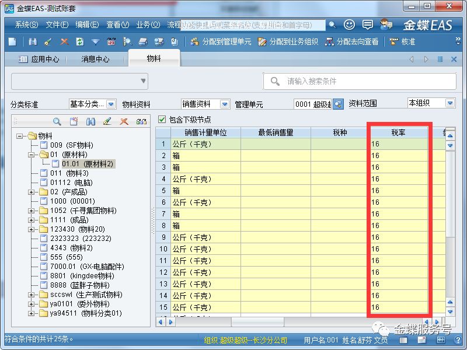
Task: Click the New document icon in main toolbar
Action: pyautogui.click(x=12, y=41)
